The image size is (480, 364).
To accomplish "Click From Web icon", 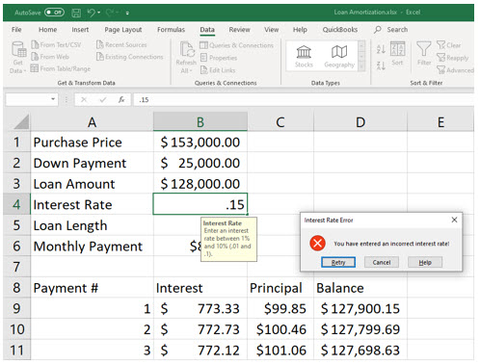I will click(x=35, y=57).
